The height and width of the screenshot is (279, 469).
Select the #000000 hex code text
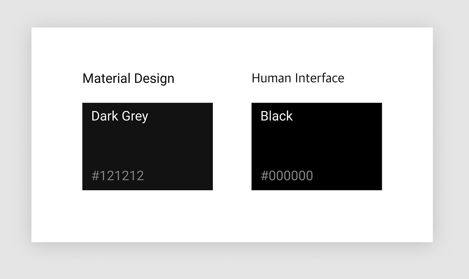pos(287,176)
